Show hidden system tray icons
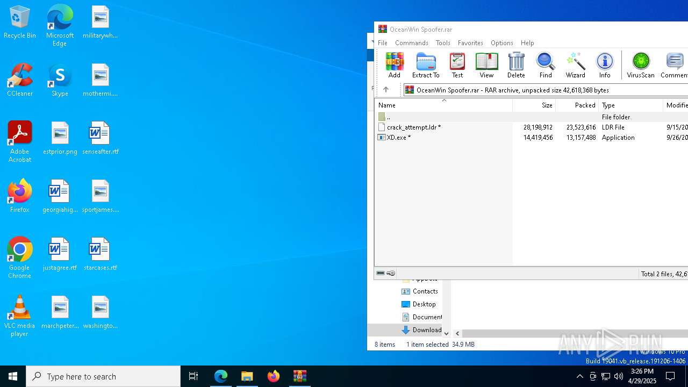This screenshot has width=688, height=387. 579,376
